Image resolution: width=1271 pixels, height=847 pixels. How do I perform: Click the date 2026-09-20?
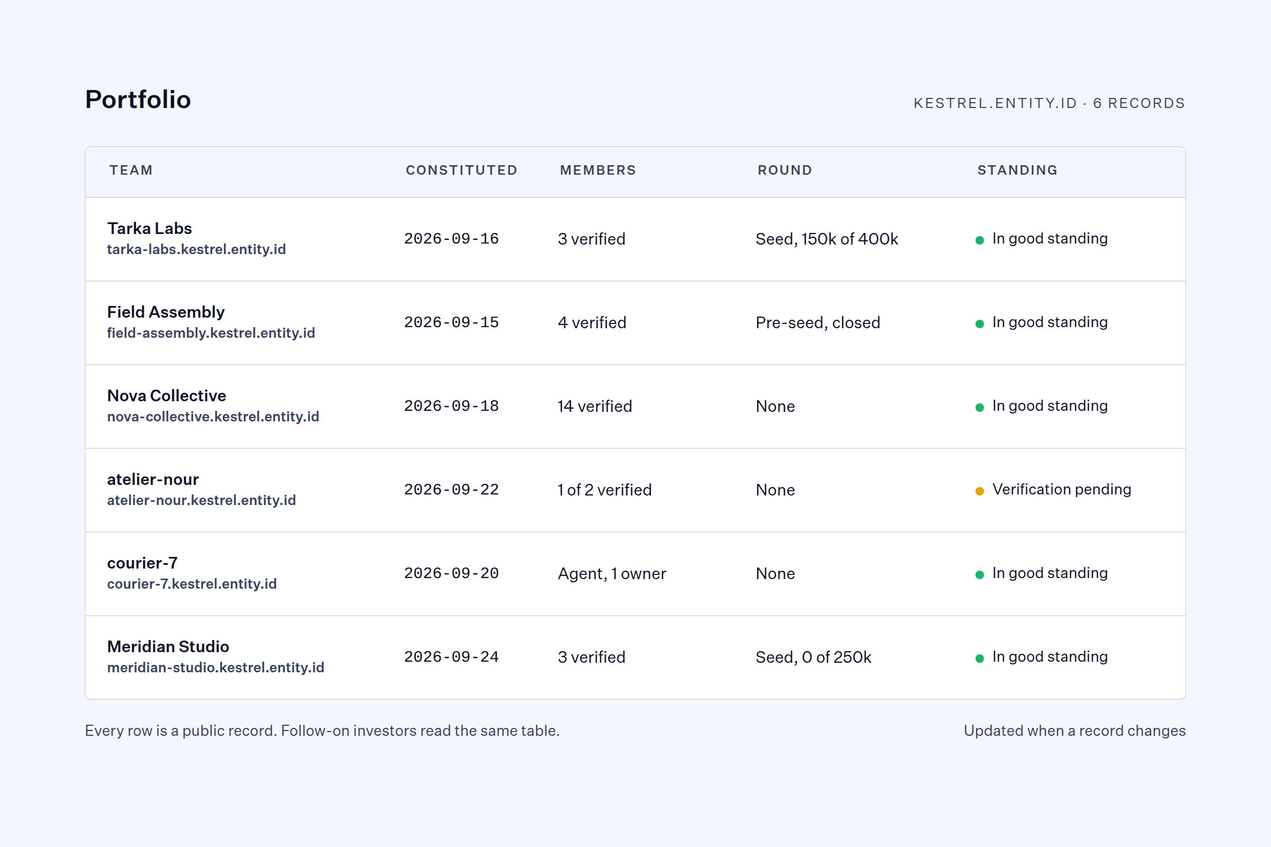451,574
